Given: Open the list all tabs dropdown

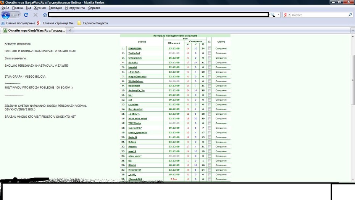Looking at the screenshot, I should point(353,30).
